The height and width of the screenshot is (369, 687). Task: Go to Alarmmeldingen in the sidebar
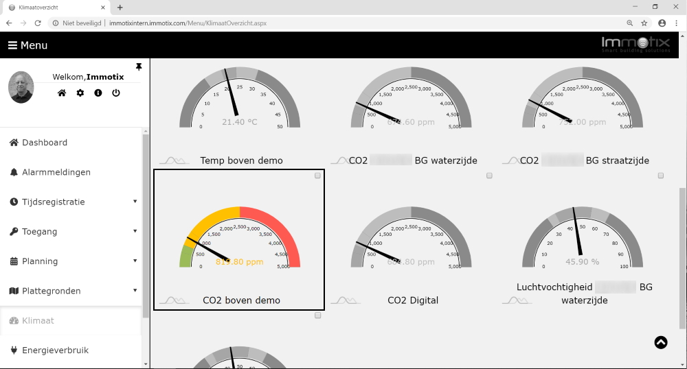pos(56,172)
